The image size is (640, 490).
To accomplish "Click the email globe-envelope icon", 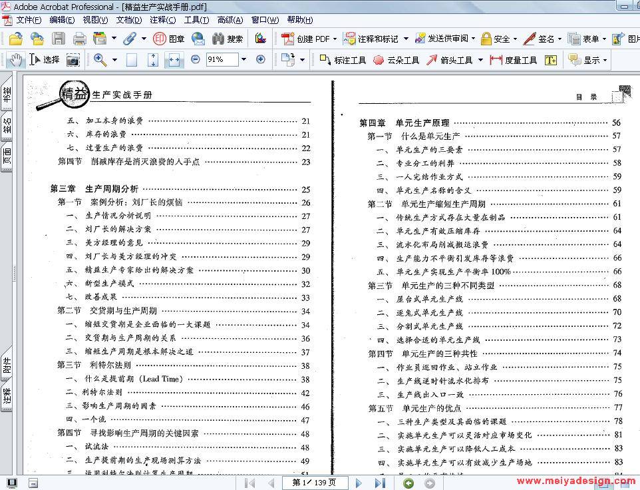I will pos(198,39).
